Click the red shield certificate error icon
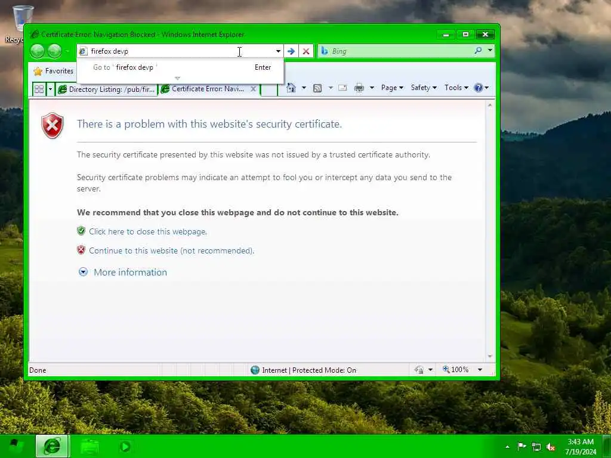Image resolution: width=611 pixels, height=458 pixels. (53, 125)
